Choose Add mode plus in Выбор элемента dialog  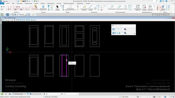tap(115, 33)
